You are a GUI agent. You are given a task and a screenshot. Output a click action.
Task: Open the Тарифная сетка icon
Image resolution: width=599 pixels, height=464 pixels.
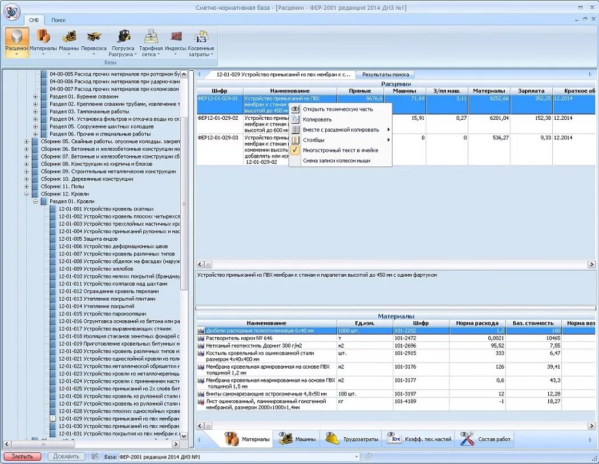[x=151, y=42]
